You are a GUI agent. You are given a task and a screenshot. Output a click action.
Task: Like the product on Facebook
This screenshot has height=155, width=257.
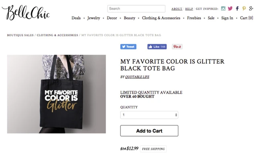tap(157, 47)
